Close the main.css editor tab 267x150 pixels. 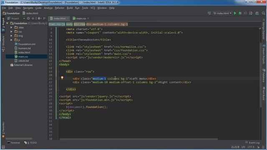[88, 18]
